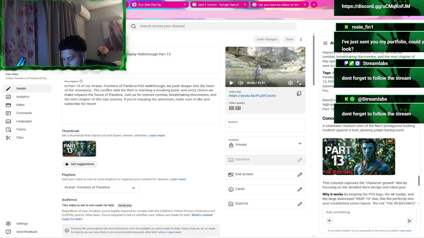
Task: Click the Quizzes row label
Action: pos(241,204)
